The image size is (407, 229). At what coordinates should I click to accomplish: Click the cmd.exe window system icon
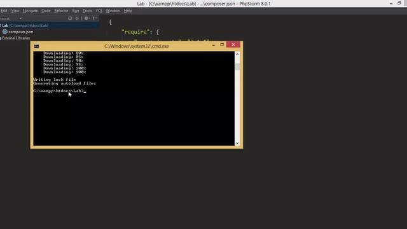pos(36,46)
